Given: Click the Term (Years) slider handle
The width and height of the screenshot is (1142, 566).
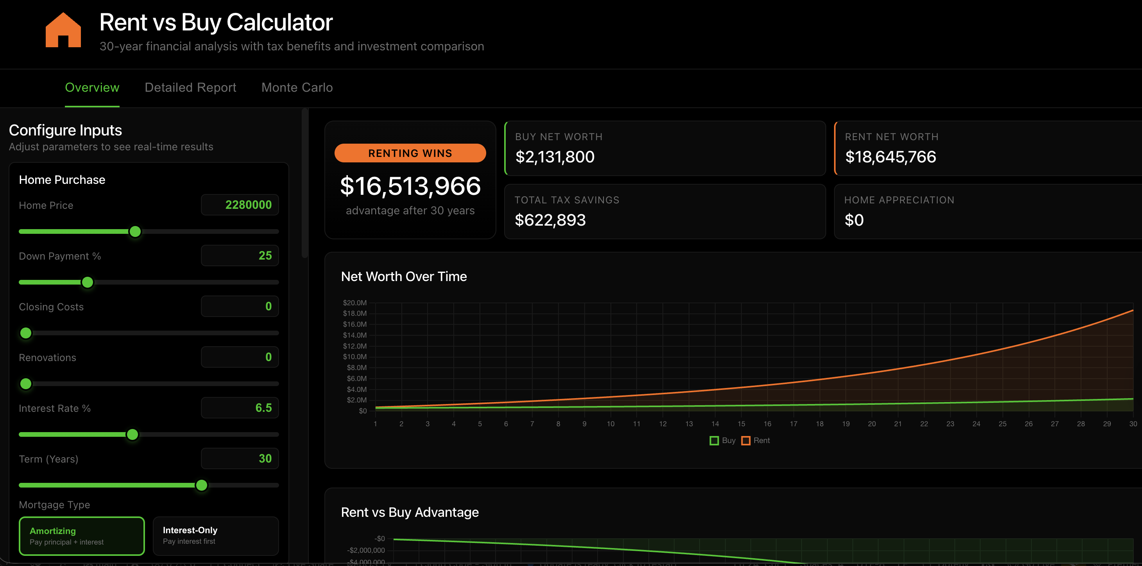Looking at the screenshot, I should [x=202, y=485].
